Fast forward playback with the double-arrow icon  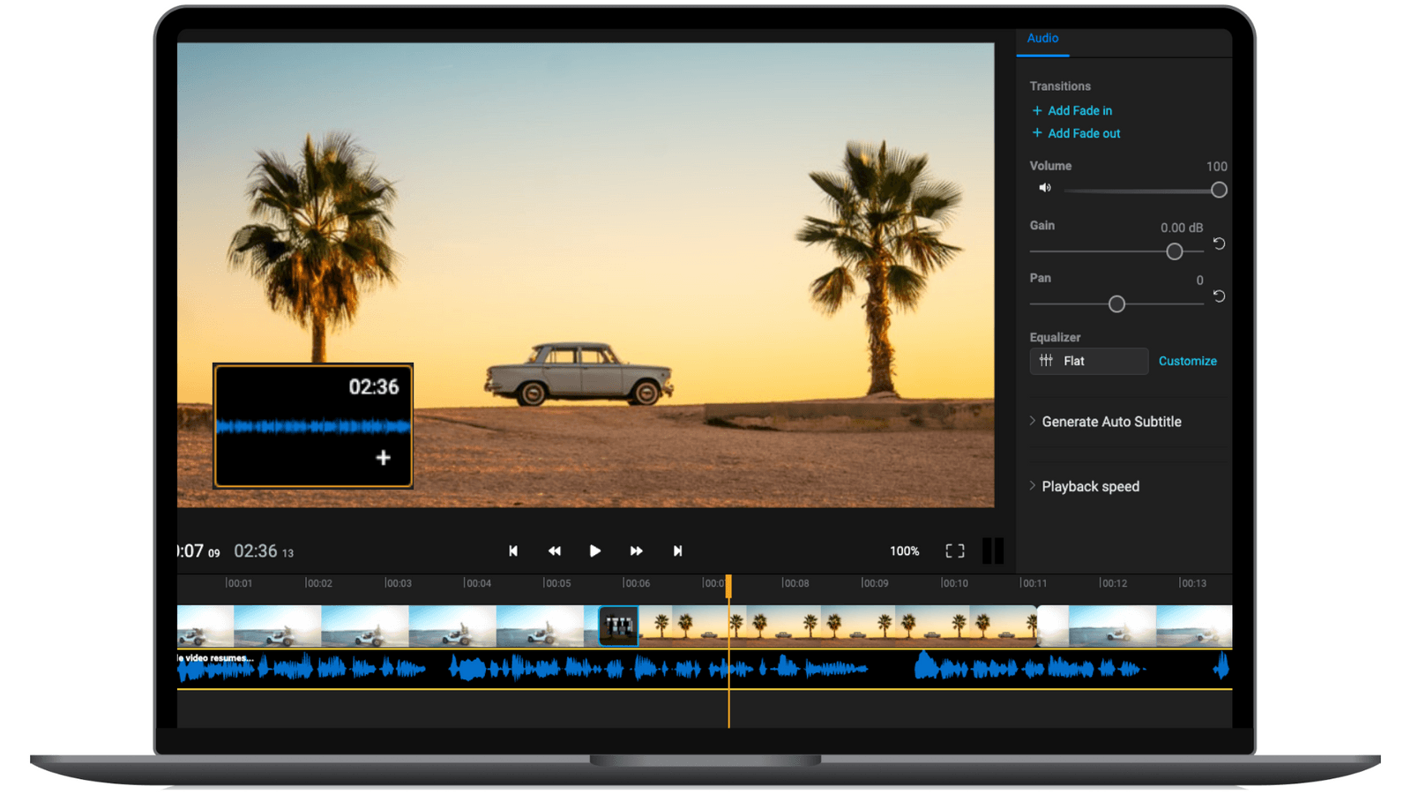click(x=637, y=551)
